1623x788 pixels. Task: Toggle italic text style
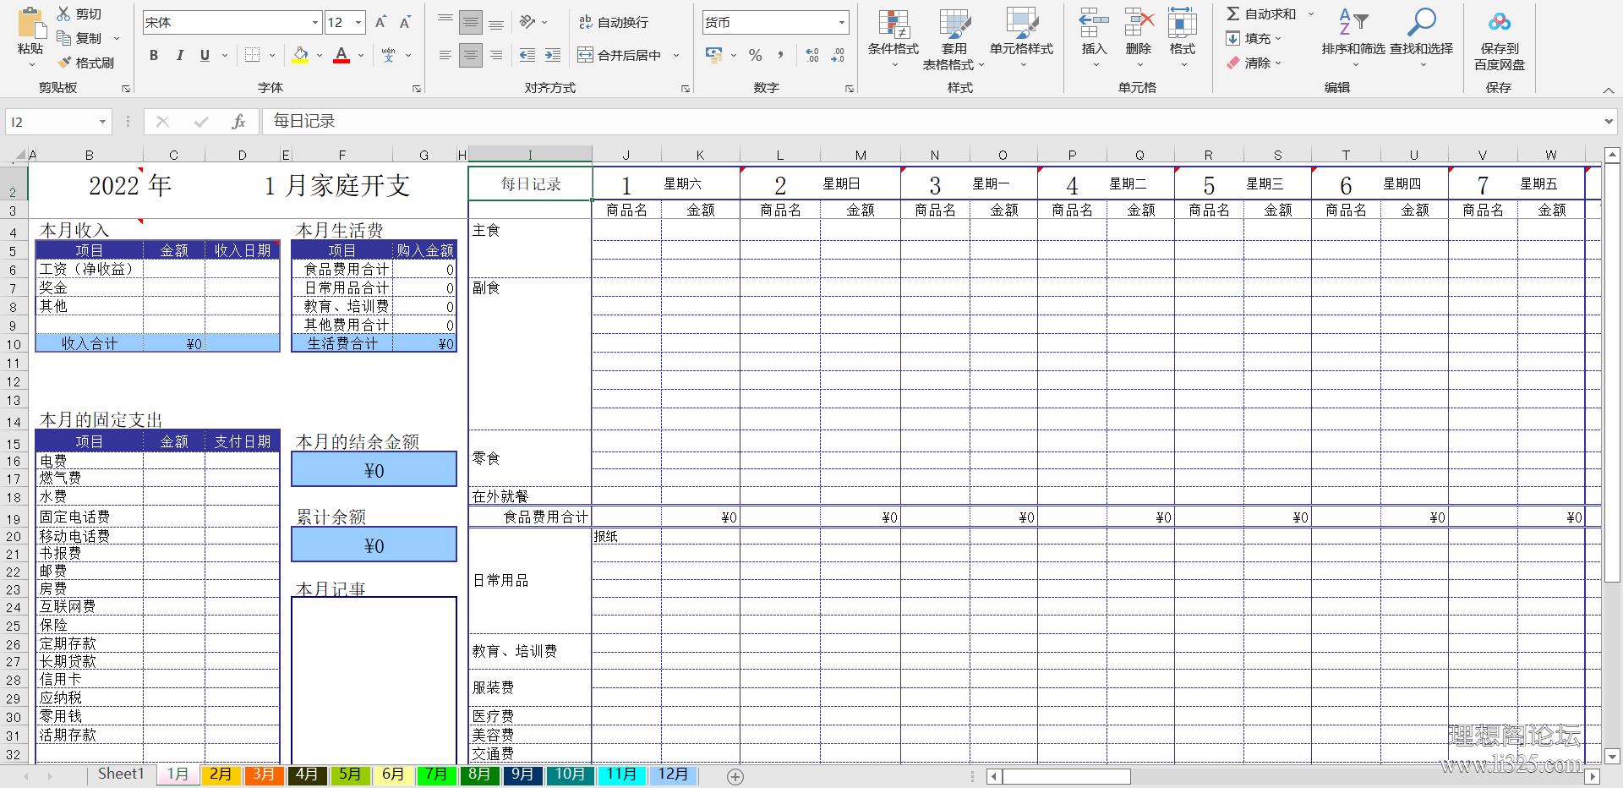coord(179,55)
